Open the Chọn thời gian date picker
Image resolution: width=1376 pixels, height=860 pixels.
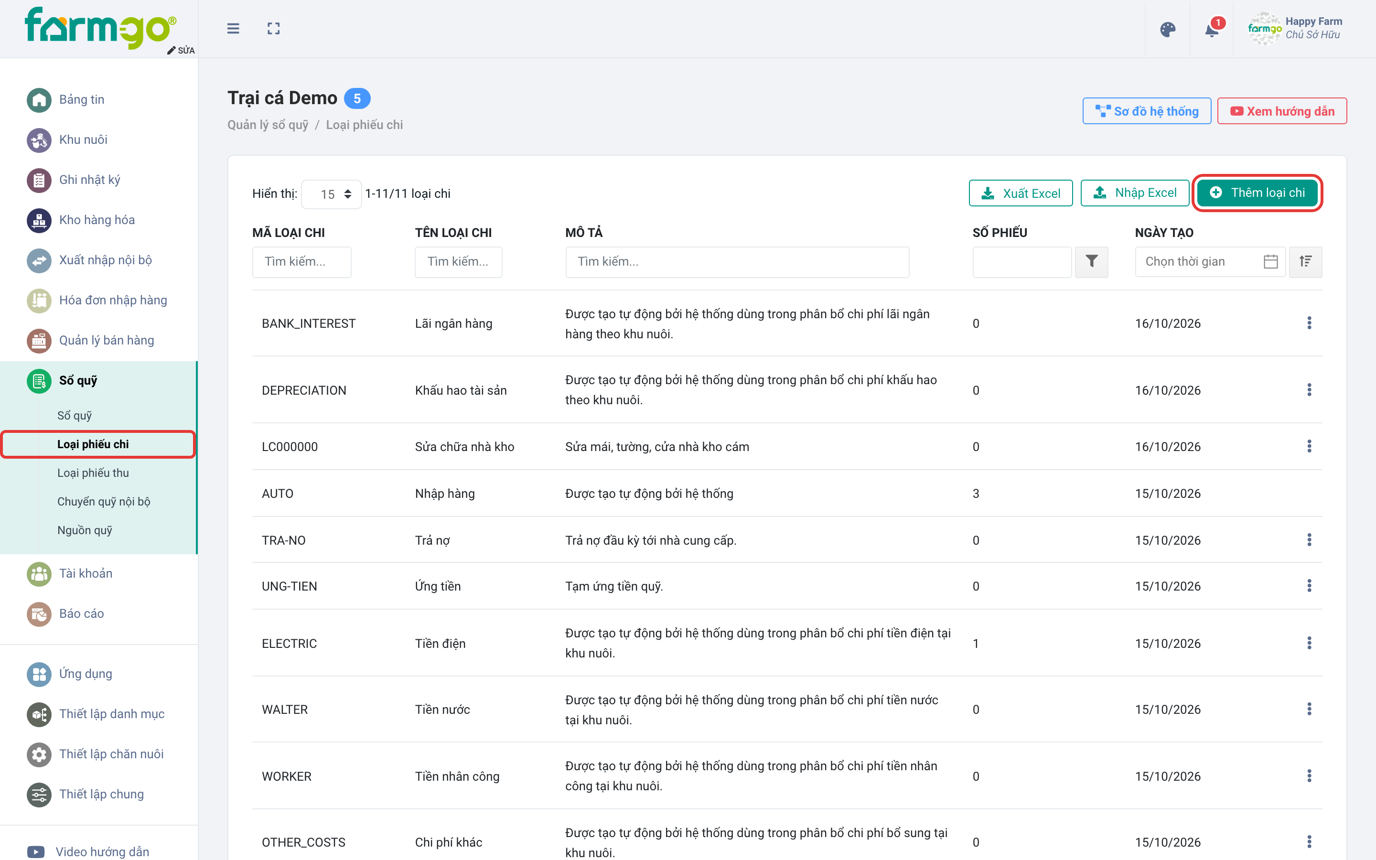click(x=1210, y=262)
